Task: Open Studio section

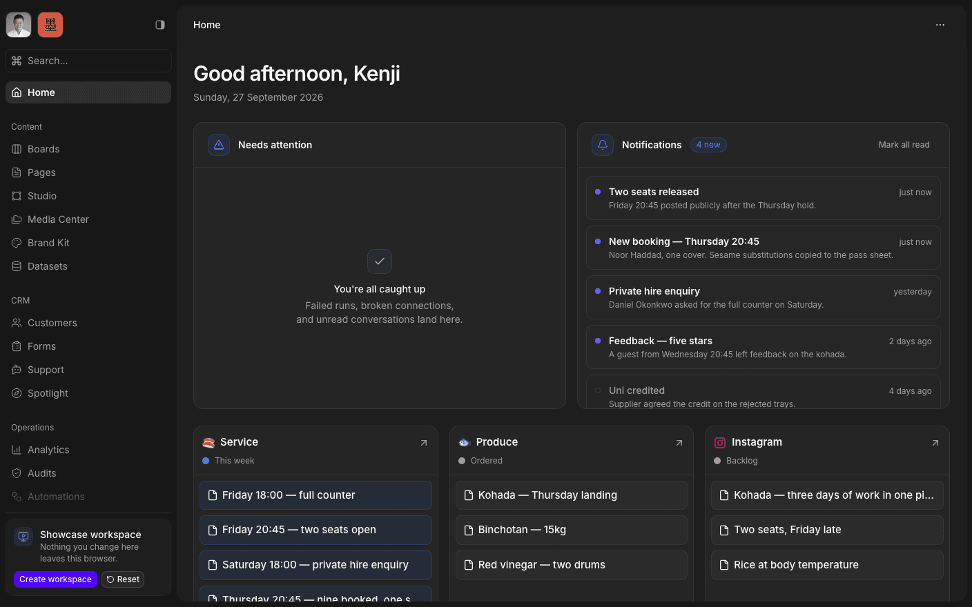Action: [88, 196]
